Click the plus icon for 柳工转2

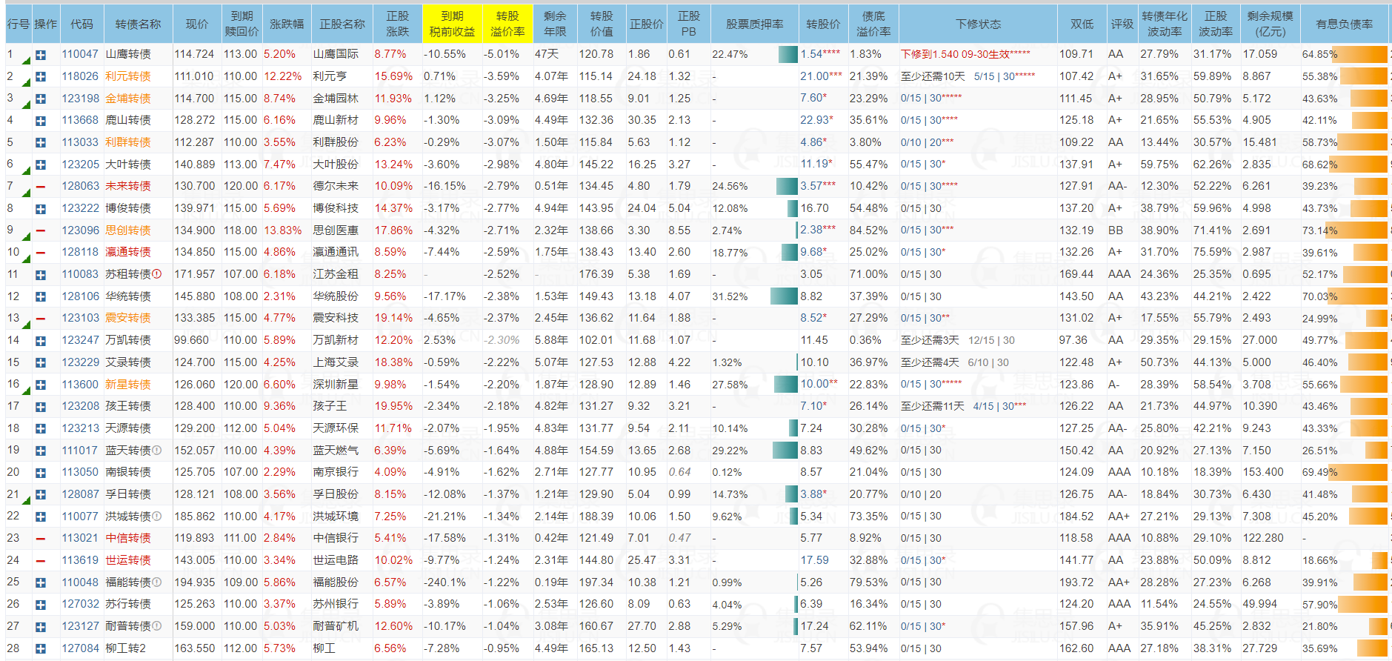[x=41, y=649]
